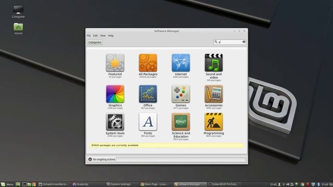Clear the search field text
This screenshot has height=187, width=333.
[x=244, y=42]
